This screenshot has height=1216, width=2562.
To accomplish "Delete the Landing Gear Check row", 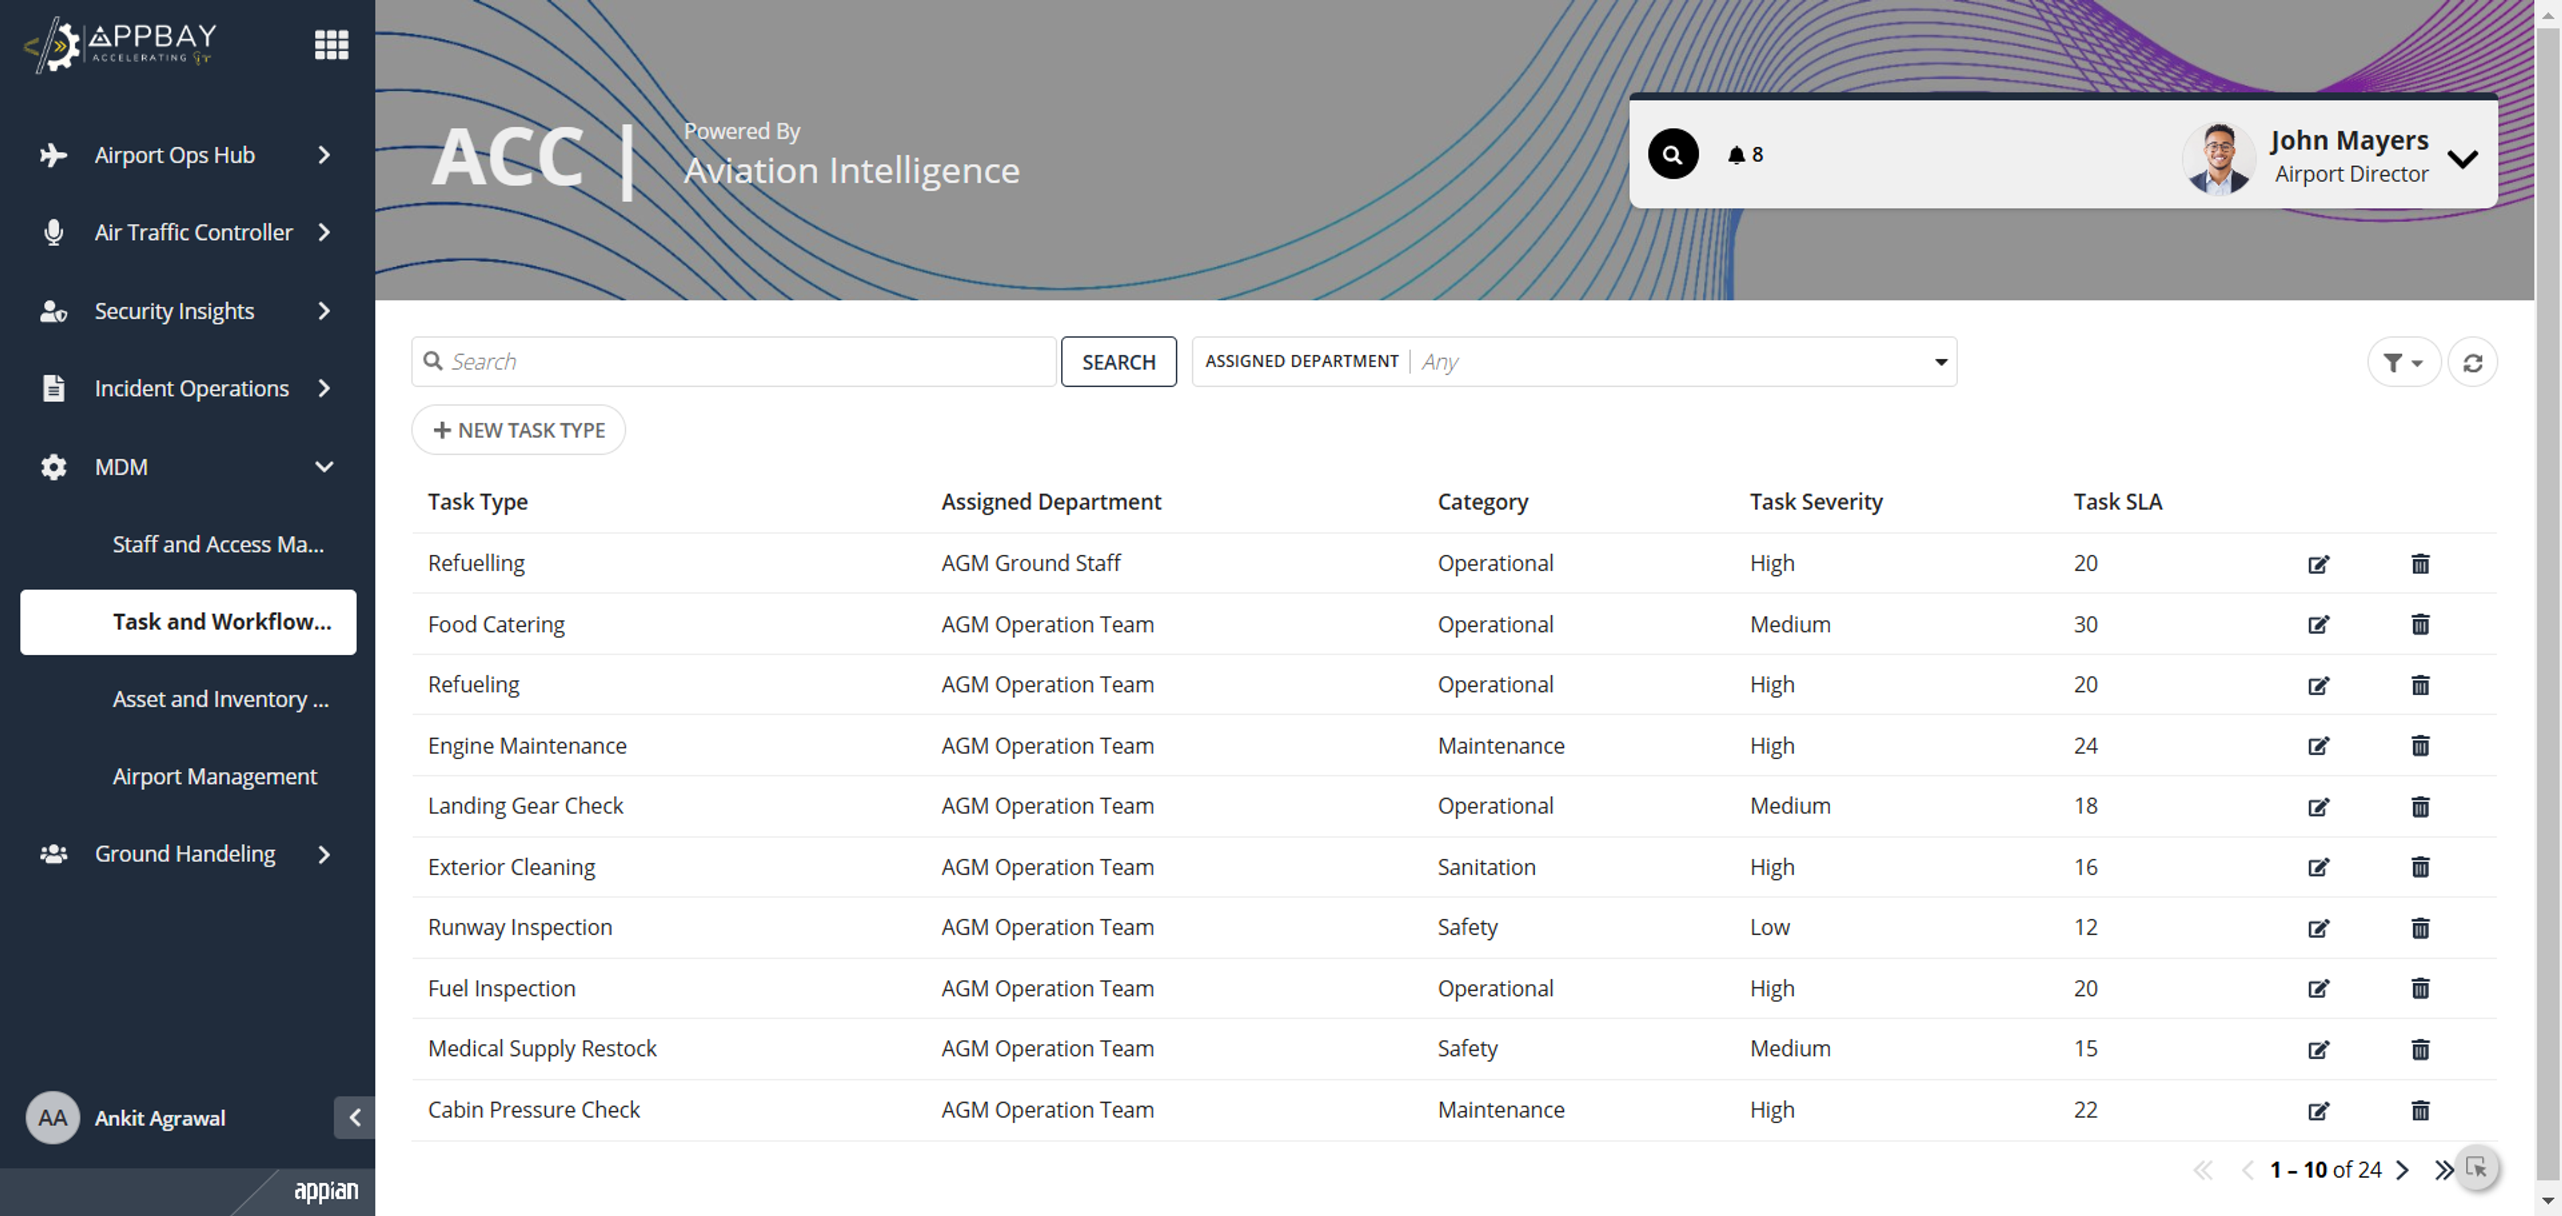I will tap(2420, 807).
